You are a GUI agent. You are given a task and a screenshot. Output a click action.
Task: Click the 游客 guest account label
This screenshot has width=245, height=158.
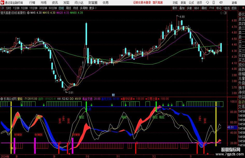234,3
